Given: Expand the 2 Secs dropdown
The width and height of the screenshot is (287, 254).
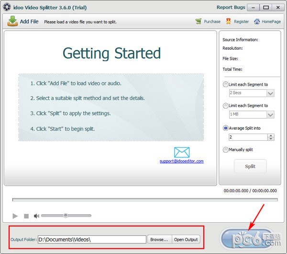Looking at the screenshot, I should pos(270,93).
